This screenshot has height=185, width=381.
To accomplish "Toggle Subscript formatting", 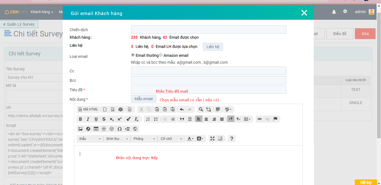I will (x=112, y=119).
